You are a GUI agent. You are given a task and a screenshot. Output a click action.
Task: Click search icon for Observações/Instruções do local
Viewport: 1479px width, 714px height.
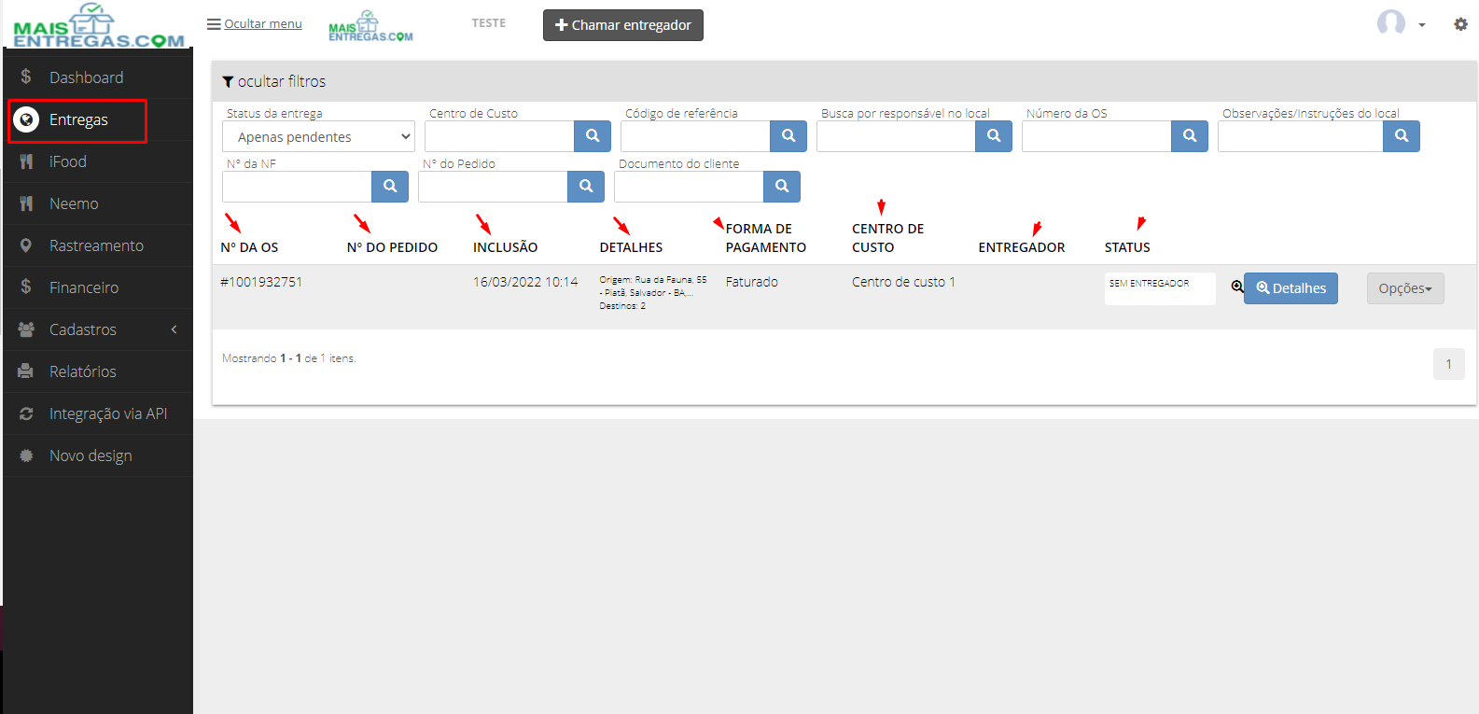coord(1402,136)
